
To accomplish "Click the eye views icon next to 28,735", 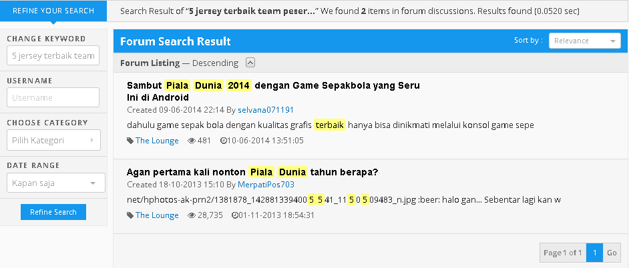I will tap(192, 215).
